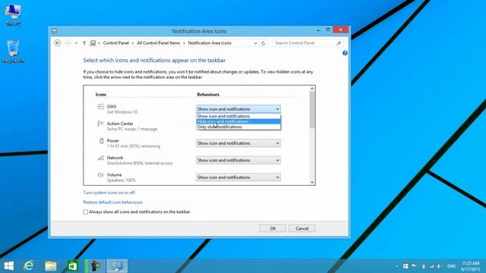Click the Action Center flag icon in list
486x273 pixels.
pos(100,124)
